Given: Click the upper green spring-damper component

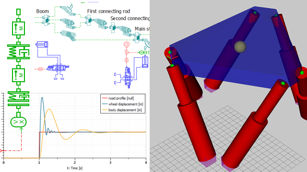Looking at the screenshot, I should click(18, 52).
